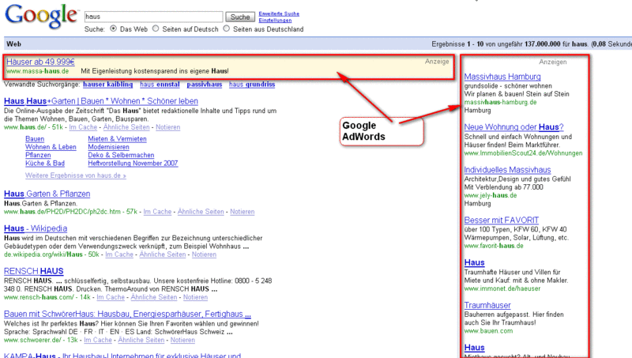Viewport: 632px width, 358px height.
Task: Open 'Haus Garten & Pflanzen' result
Action: tap(47, 194)
